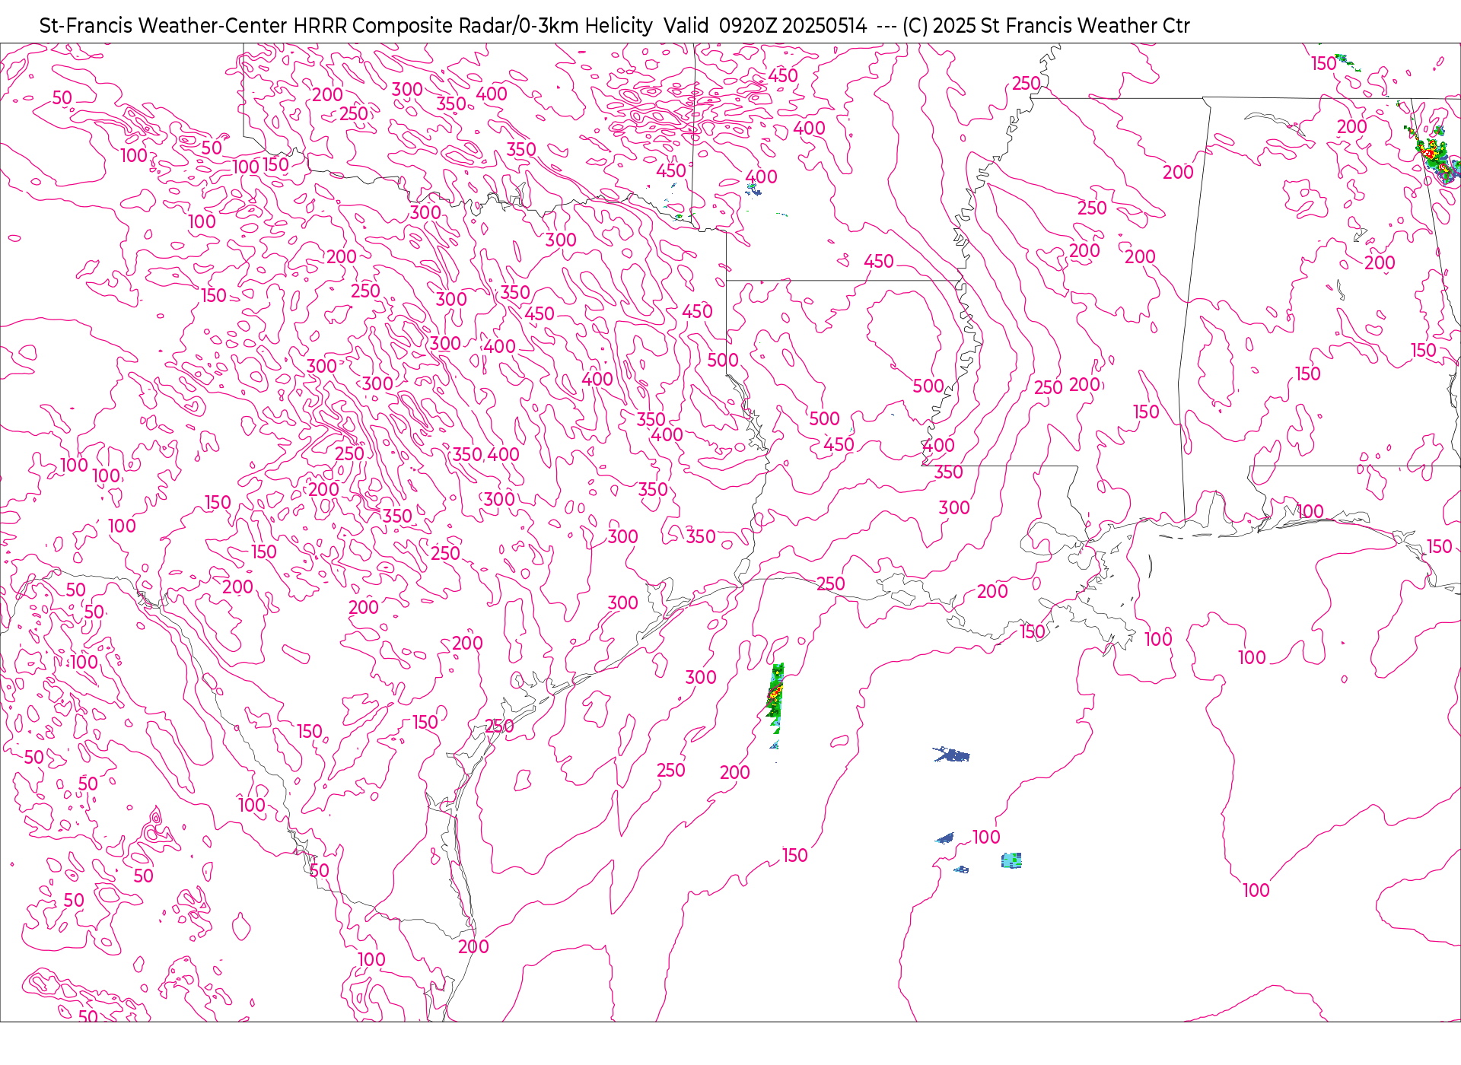Click the '(C) 2025 St Francis Weather Ctr' copyright text
The image size is (1461, 1065).
(x=1046, y=26)
